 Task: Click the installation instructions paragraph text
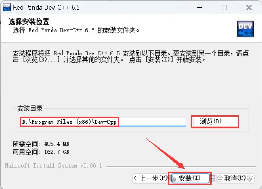pos(131,56)
